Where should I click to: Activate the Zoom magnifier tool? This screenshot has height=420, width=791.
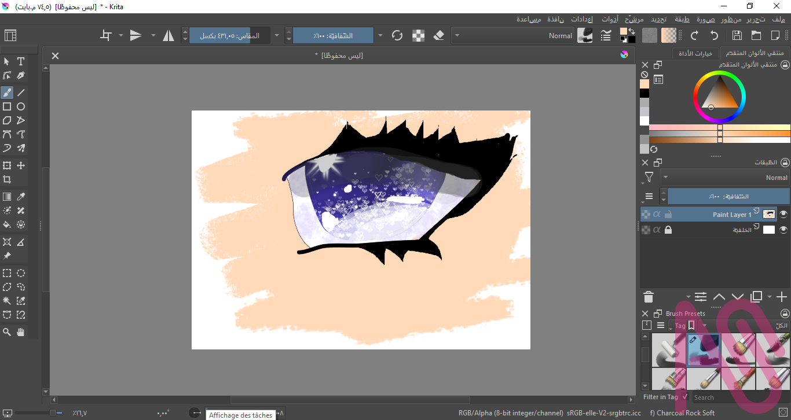tap(7, 332)
